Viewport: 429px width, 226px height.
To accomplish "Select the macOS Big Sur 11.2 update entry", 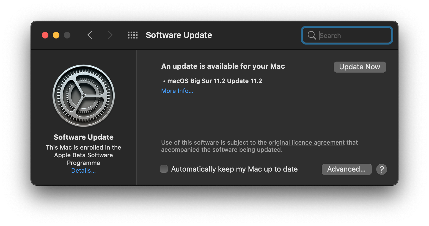I will coord(215,81).
